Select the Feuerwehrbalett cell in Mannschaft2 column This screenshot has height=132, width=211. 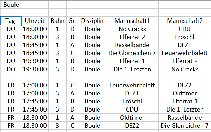click(185, 53)
